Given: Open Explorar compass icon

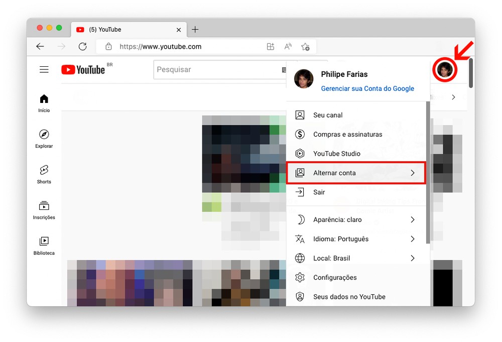Looking at the screenshot, I should [44, 134].
